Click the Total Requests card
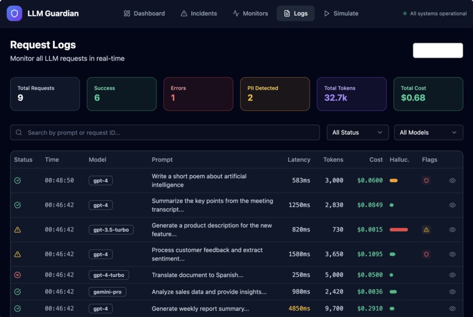The width and height of the screenshot is (473, 317). [45, 94]
